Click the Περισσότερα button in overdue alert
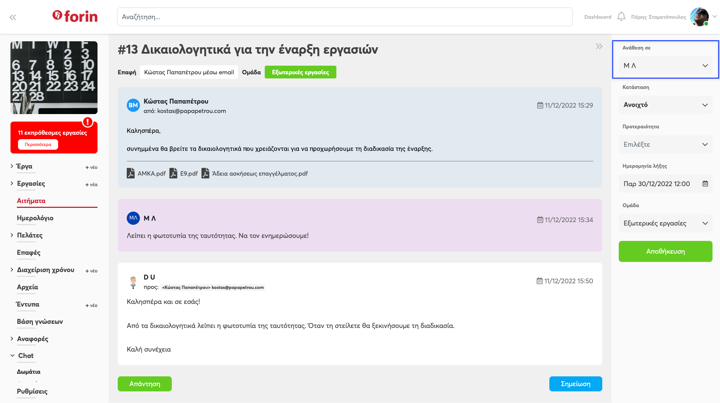Viewport: 720px width, 403px height. (x=38, y=144)
